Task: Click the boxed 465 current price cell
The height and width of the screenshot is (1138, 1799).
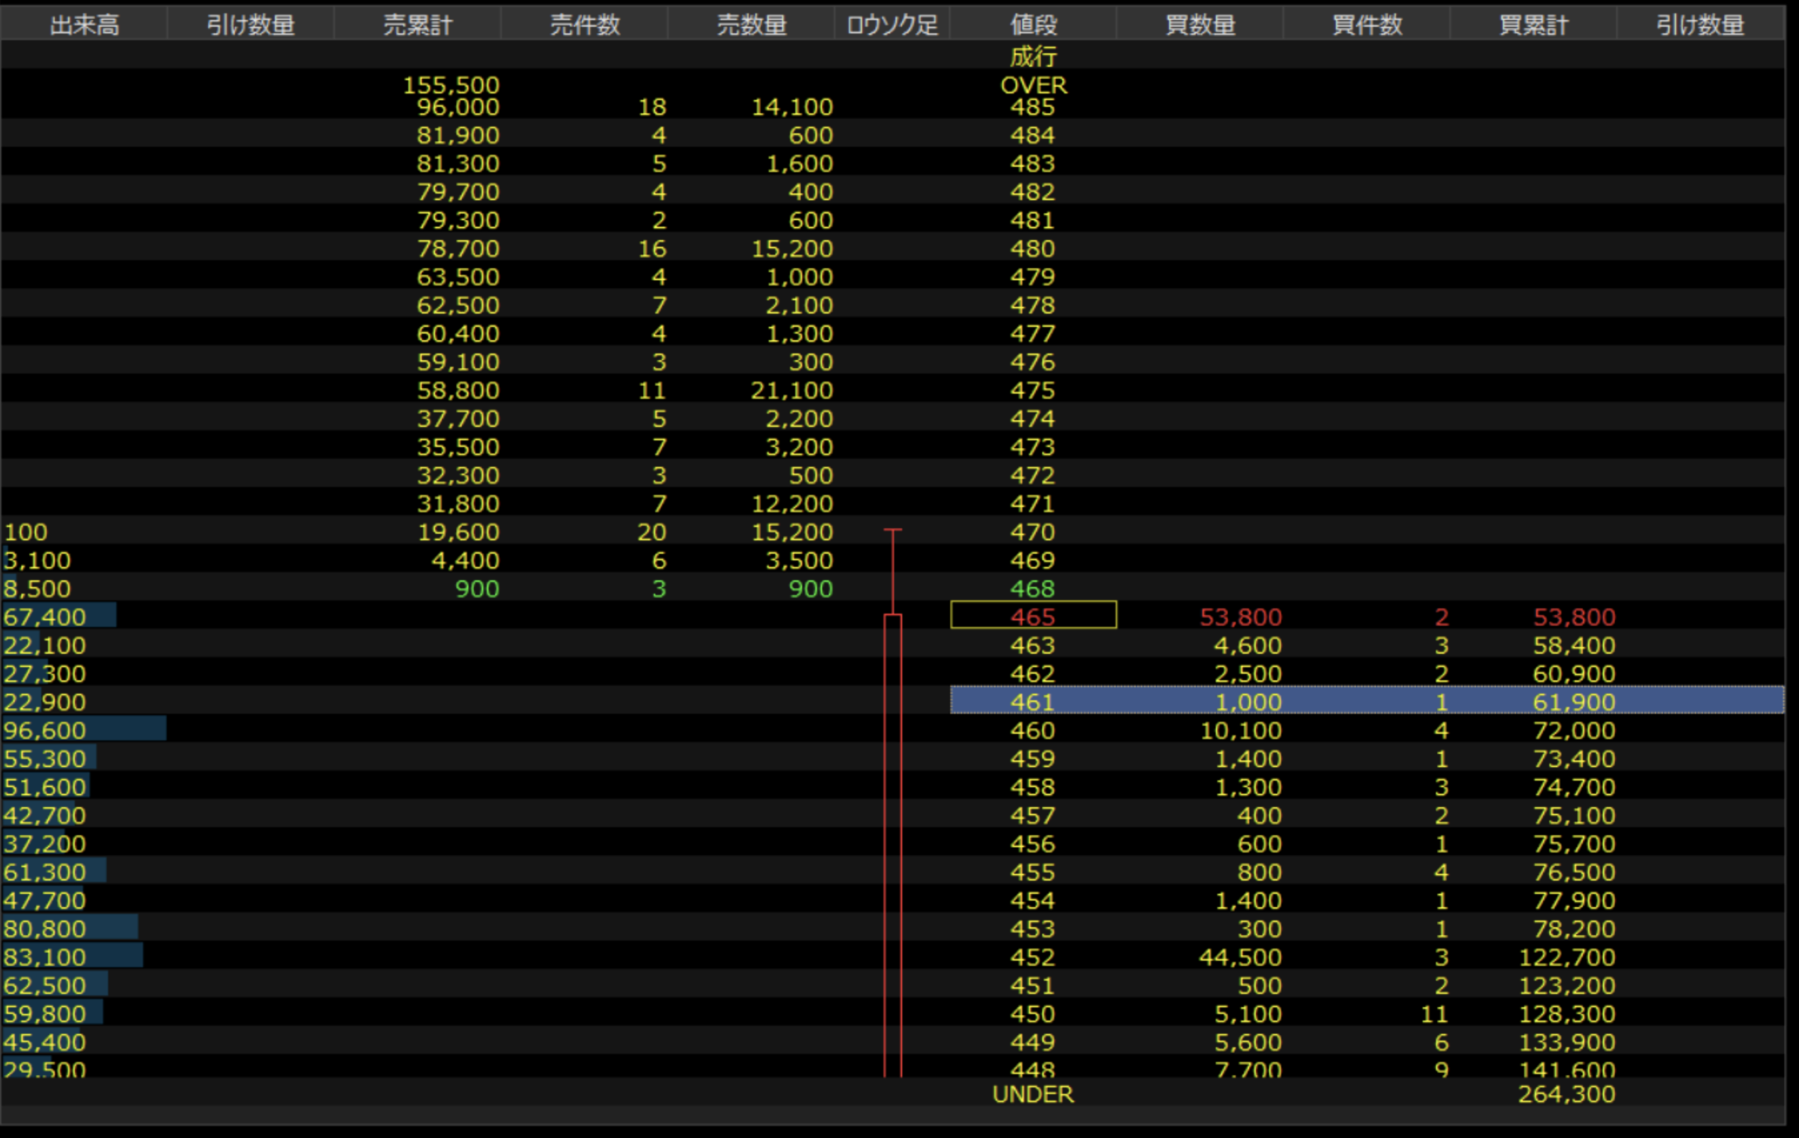Action: [1032, 617]
